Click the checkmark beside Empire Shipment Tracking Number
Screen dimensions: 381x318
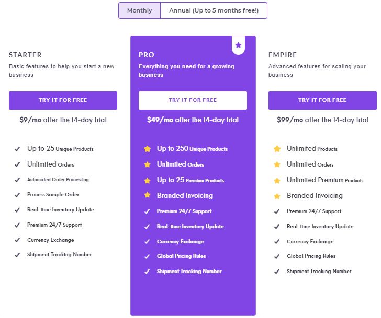pyautogui.click(x=277, y=272)
